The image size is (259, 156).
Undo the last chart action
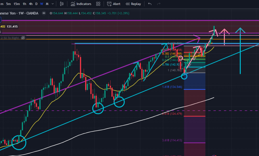click(x=150, y=4)
